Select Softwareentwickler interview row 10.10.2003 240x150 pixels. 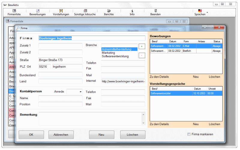tap(186, 93)
